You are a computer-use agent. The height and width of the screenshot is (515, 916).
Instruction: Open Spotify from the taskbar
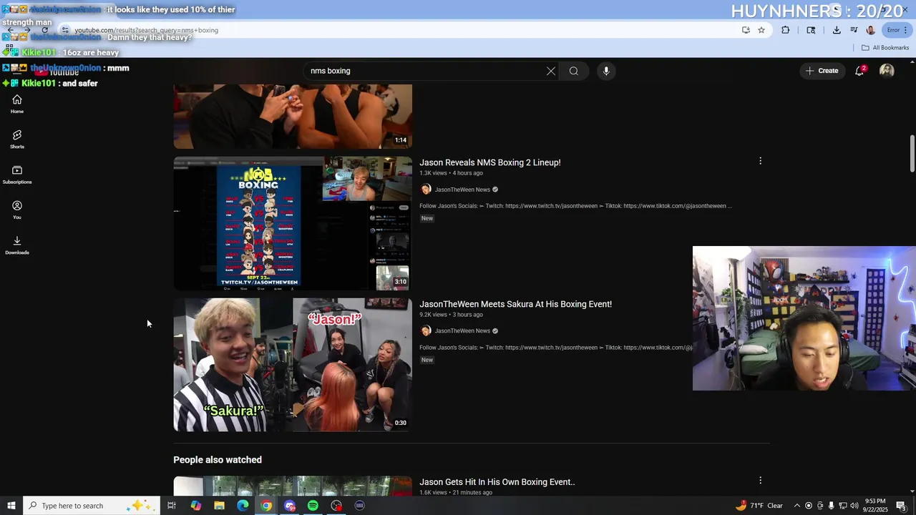(x=313, y=506)
